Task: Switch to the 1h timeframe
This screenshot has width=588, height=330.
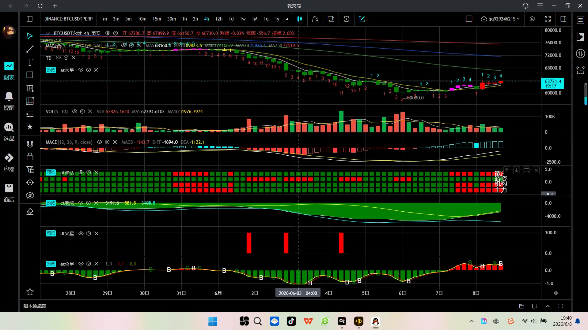Action: pos(184,19)
